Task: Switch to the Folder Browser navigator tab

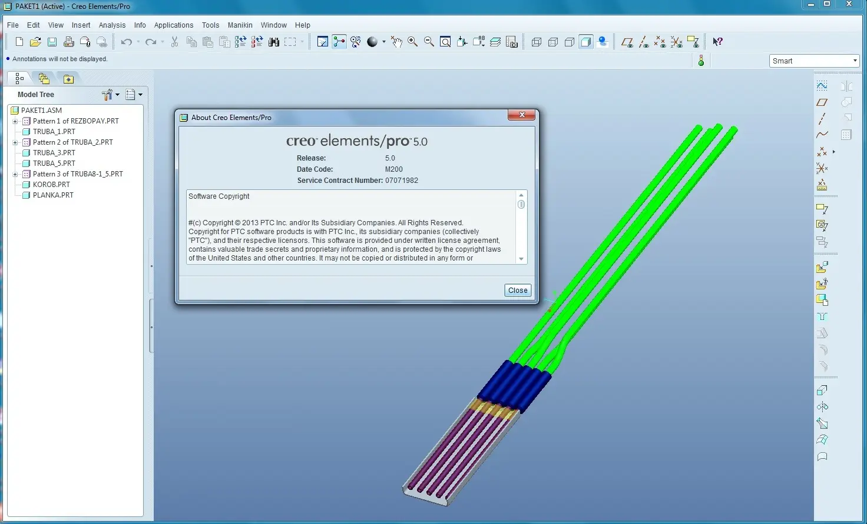Action: (44, 78)
